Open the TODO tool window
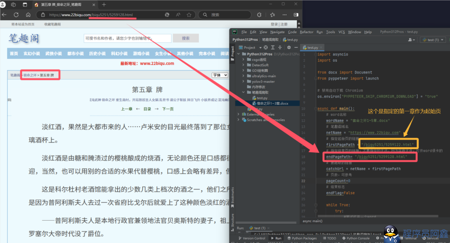Viewport: 450px width, 243px height. pos(329,238)
